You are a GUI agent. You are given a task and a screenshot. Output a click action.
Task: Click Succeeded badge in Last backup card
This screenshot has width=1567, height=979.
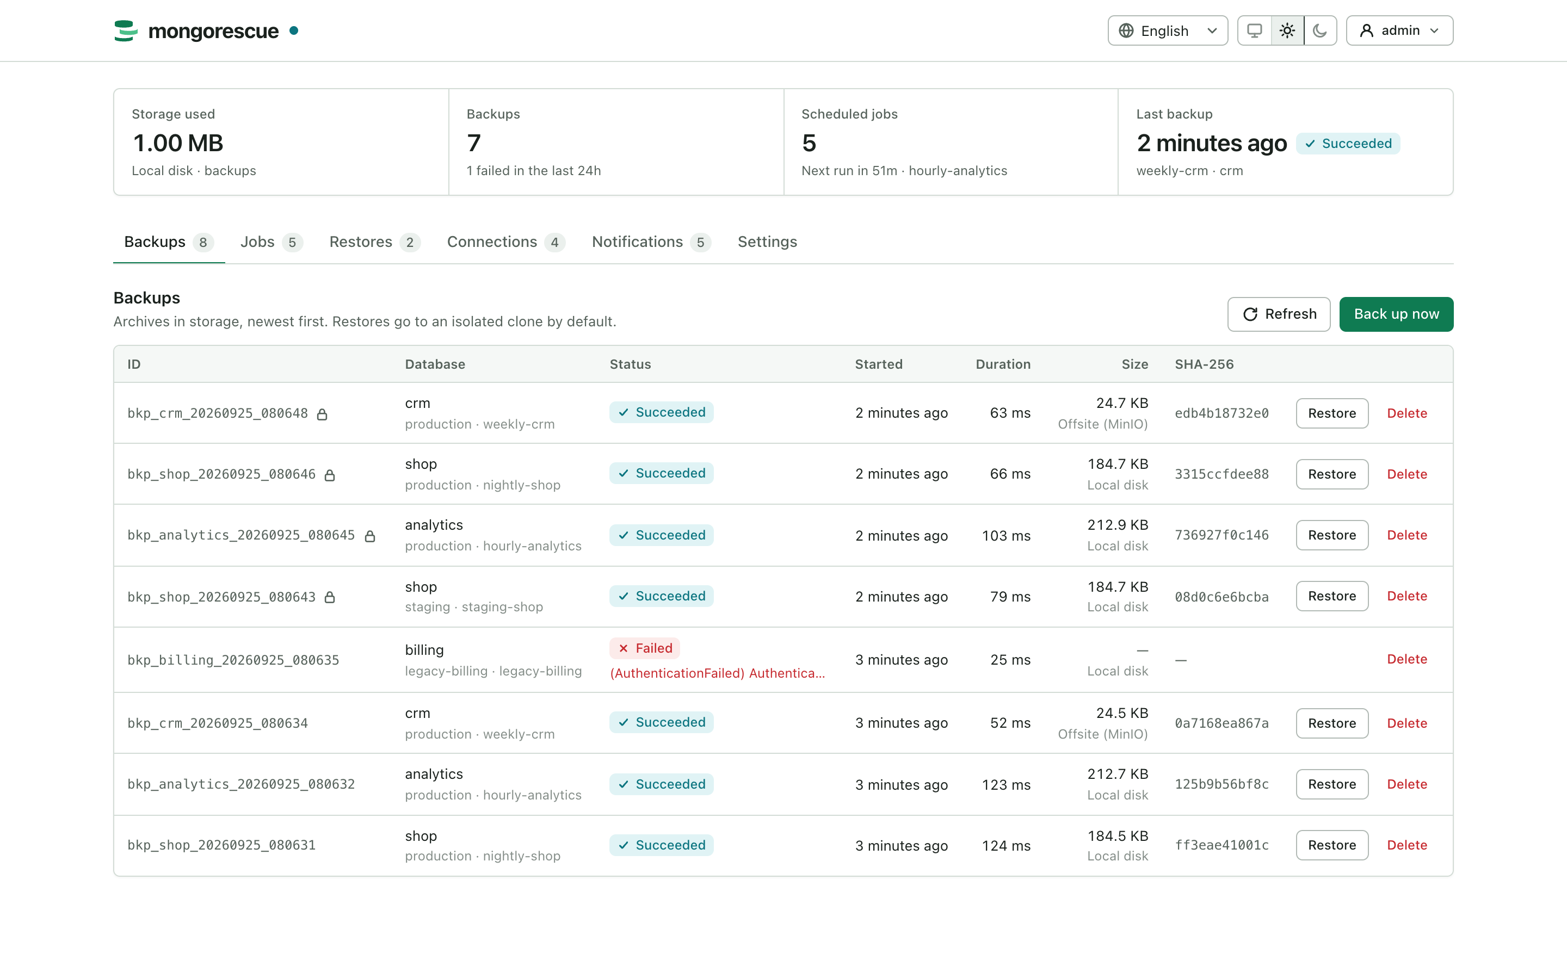pos(1348,144)
